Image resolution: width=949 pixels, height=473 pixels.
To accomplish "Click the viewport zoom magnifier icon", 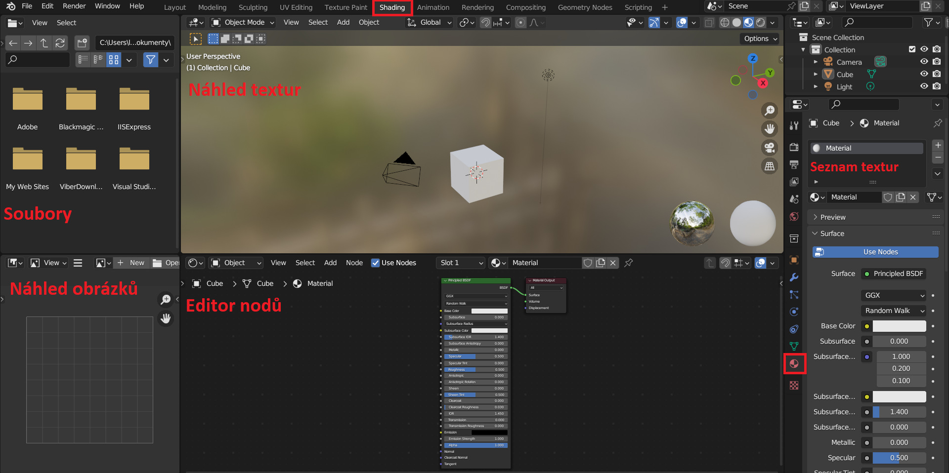I will 770,110.
